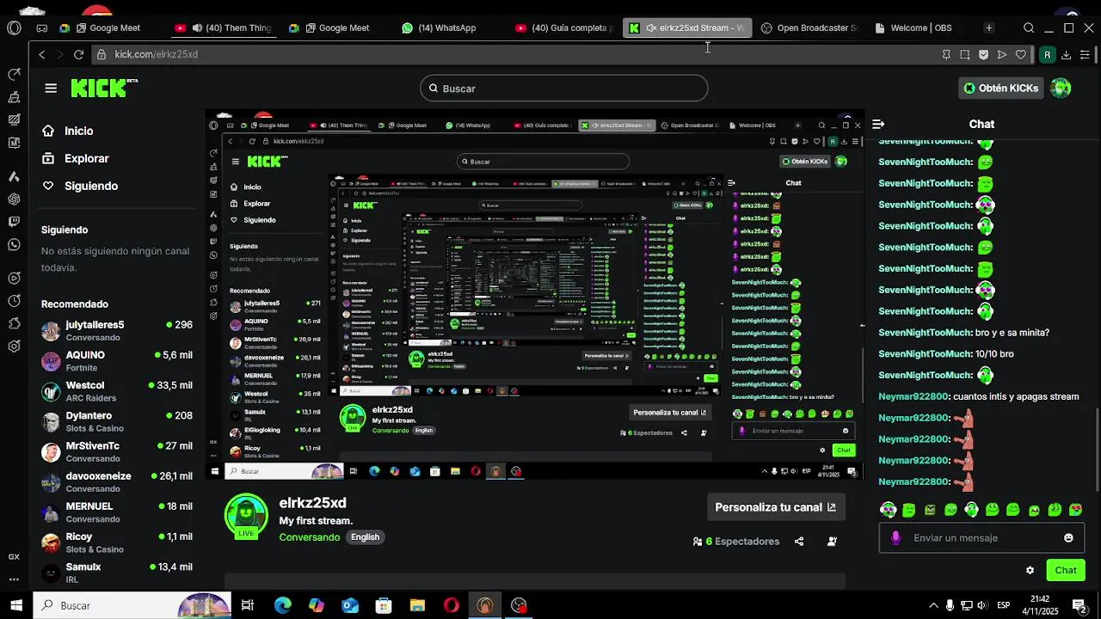This screenshot has height=619, width=1101.
Task: Open MERNUEL recommended channel
Action: tap(117, 512)
